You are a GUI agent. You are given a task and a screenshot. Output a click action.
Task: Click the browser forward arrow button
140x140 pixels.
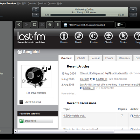[27, 24]
